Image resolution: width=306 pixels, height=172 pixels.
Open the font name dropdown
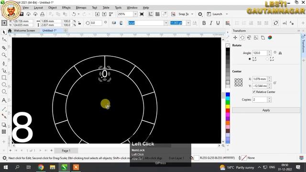pyautogui.click(x=166, y=23)
